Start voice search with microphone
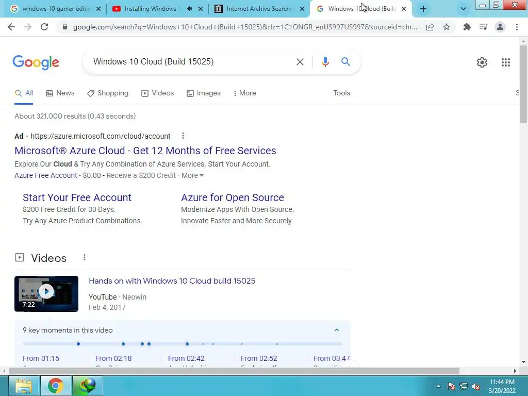528x396 pixels. click(x=325, y=62)
